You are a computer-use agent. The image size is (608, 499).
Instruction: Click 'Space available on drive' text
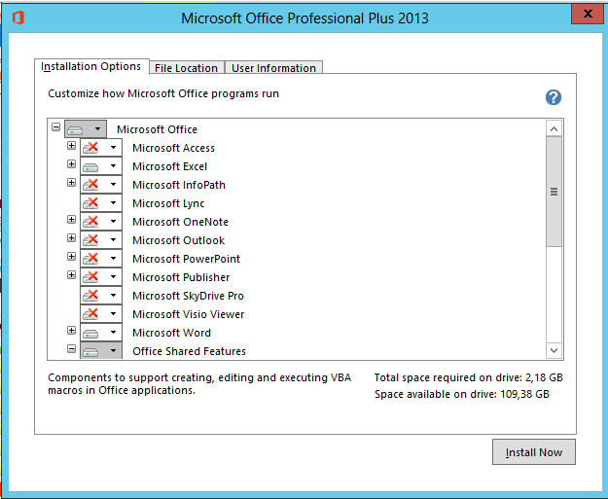tap(462, 394)
